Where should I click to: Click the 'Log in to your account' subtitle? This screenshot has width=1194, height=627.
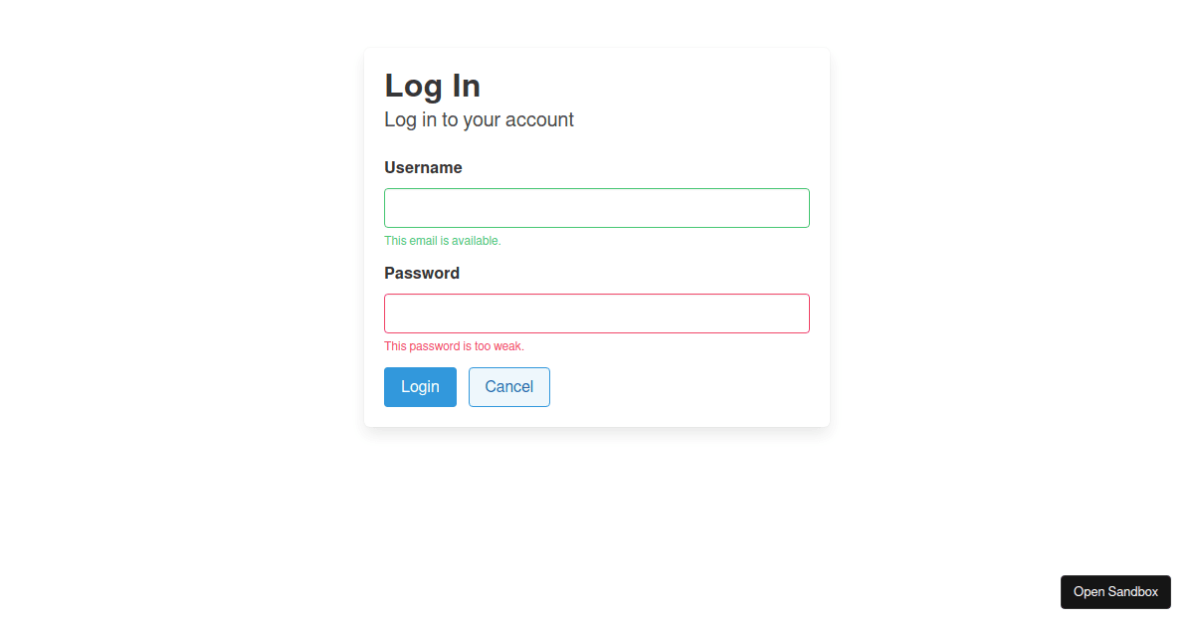coord(479,119)
